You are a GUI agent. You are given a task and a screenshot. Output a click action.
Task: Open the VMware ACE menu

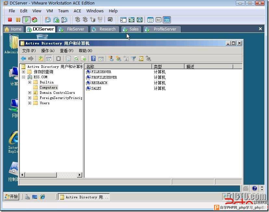[x=77, y=11]
